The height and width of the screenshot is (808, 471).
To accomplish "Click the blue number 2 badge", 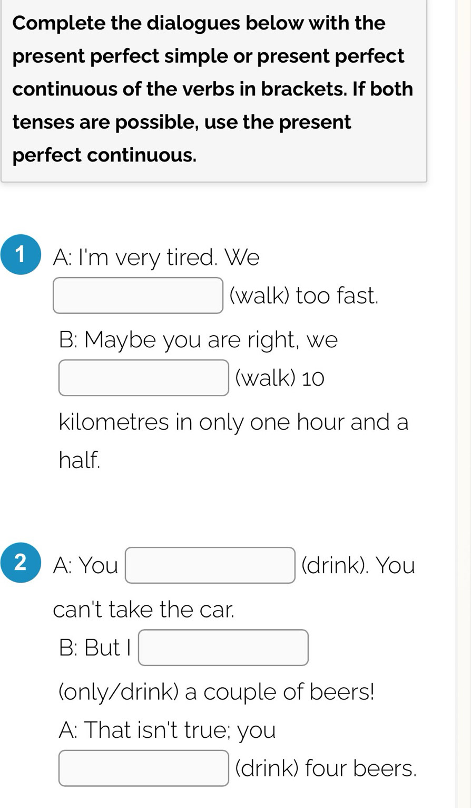I will pyautogui.click(x=21, y=563).
